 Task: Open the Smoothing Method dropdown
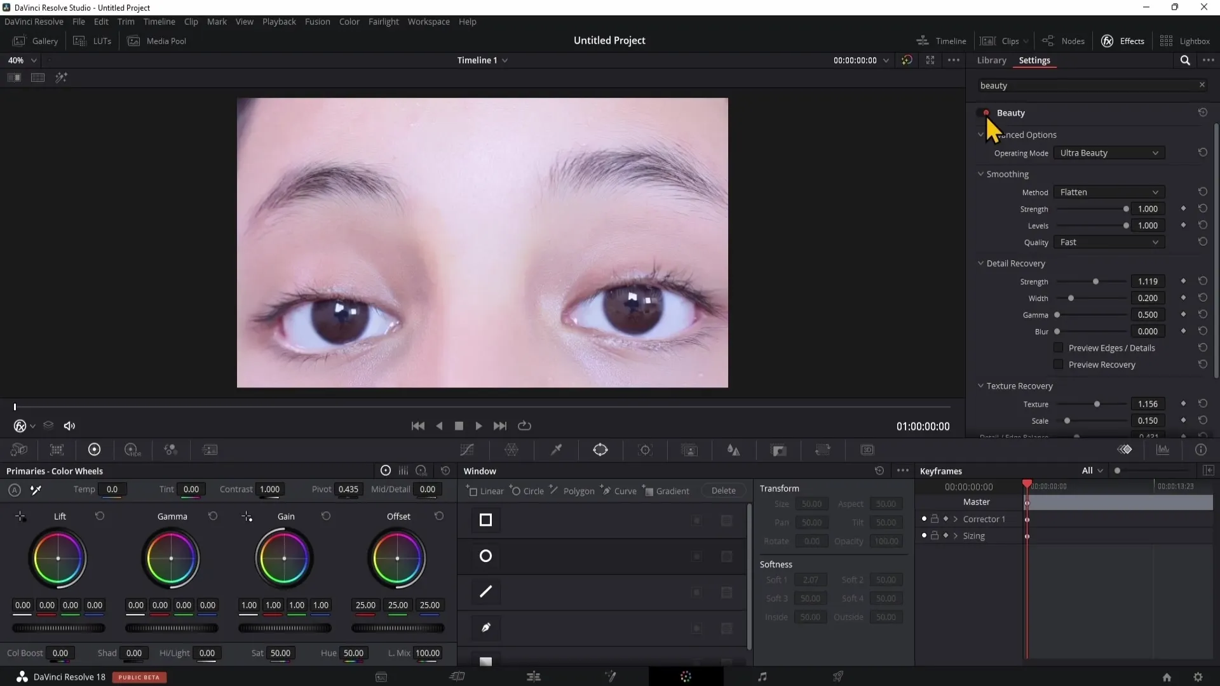pyautogui.click(x=1107, y=192)
